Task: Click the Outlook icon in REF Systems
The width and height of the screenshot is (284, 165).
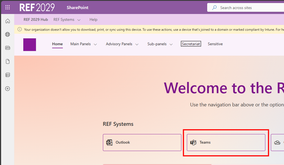Action: point(109,142)
